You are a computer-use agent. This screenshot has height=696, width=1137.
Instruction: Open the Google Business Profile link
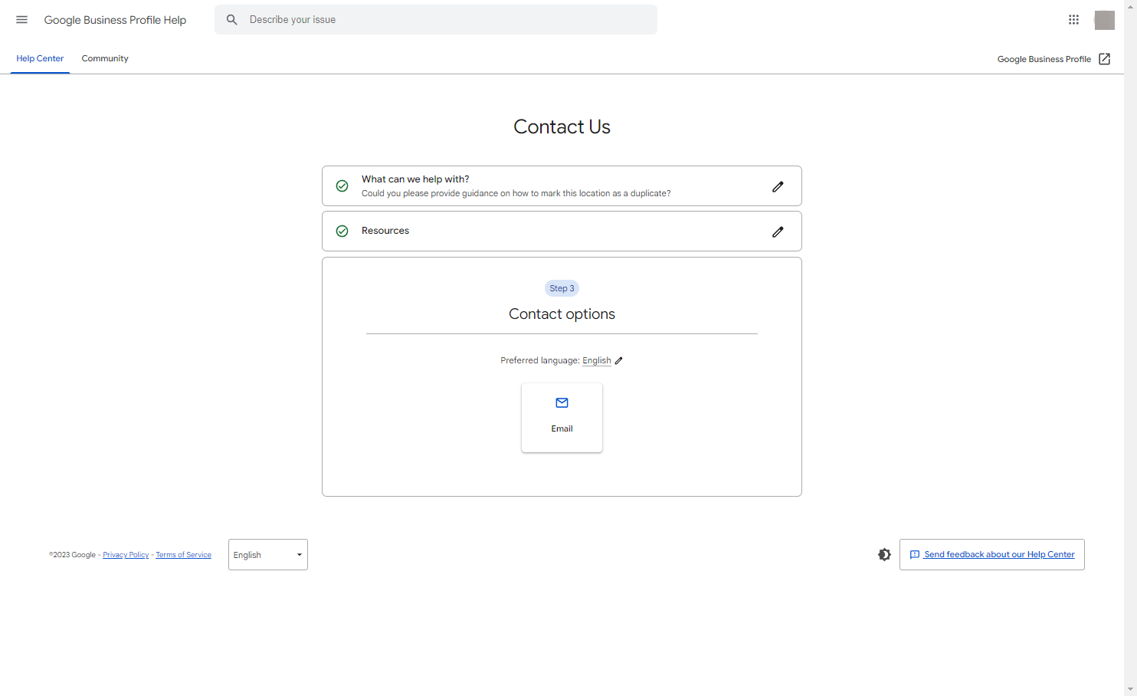(1044, 59)
